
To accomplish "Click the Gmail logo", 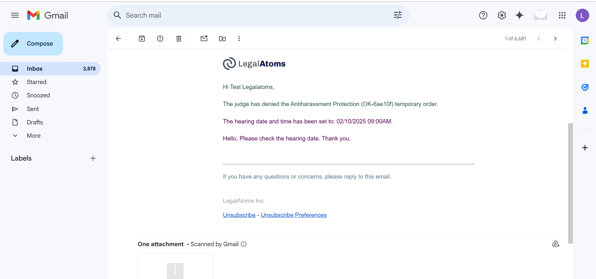I will tap(48, 15).
